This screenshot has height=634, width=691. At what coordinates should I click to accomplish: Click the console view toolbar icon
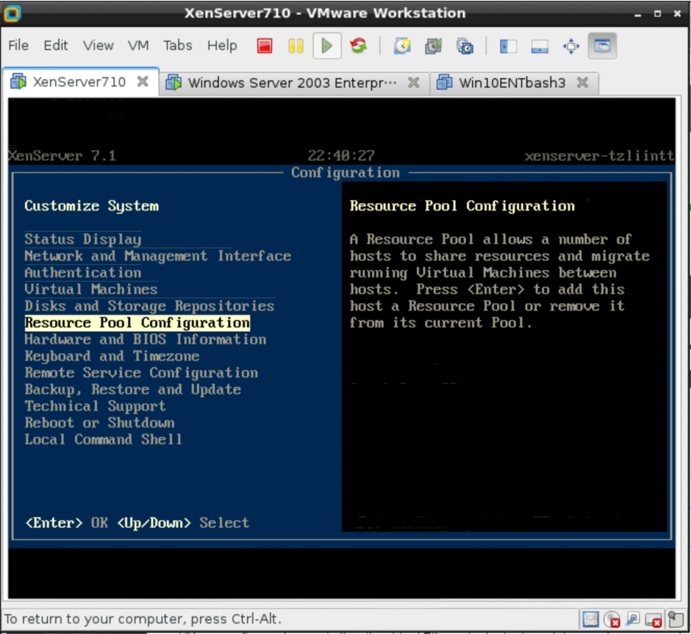pyautogui.click(x=603, y=45)
